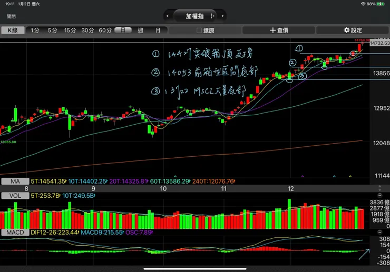
Task: Tap the Wi-Fi status icon
Action: pyautogui.click(x=363, y=4)
